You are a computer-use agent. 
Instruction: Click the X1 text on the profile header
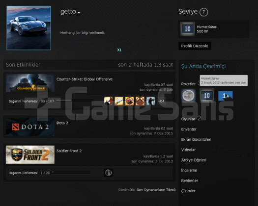click(x=119, y=50)
